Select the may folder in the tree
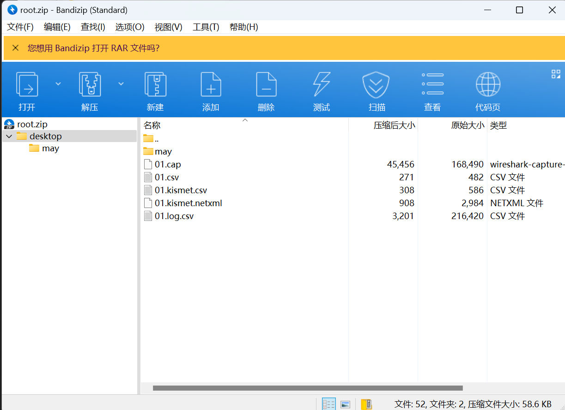 (x=44, y=148)
